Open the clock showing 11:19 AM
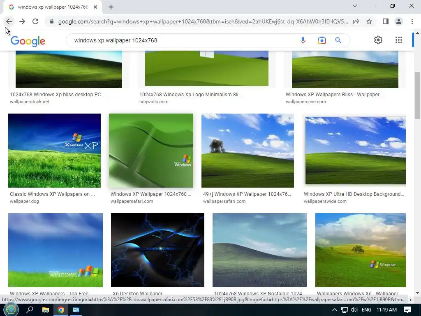The height and width of the screenshot is (316, 421). 386,310
